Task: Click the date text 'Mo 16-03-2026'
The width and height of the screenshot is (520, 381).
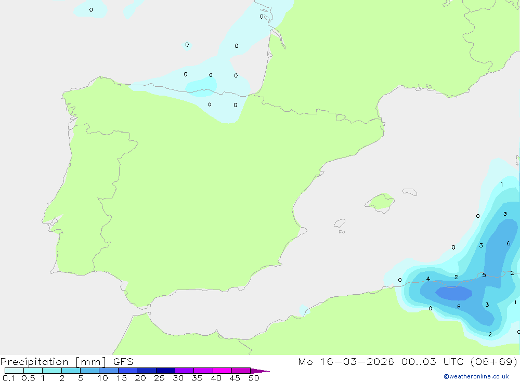Action: click(x=346, y=362)
